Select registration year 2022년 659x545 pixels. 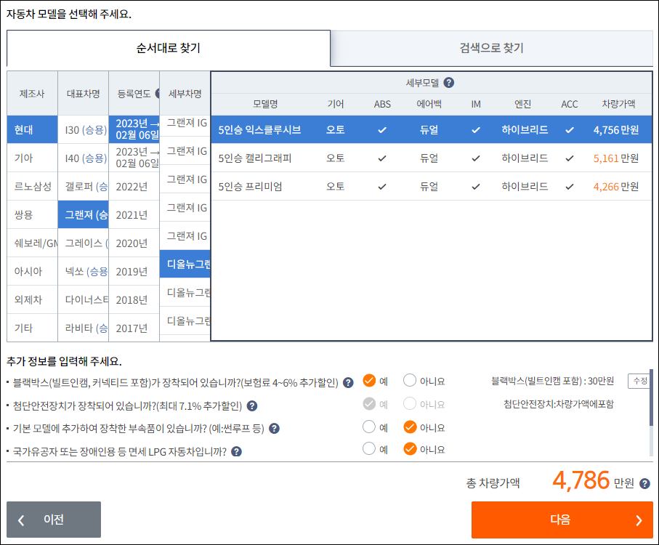point(134,186)
